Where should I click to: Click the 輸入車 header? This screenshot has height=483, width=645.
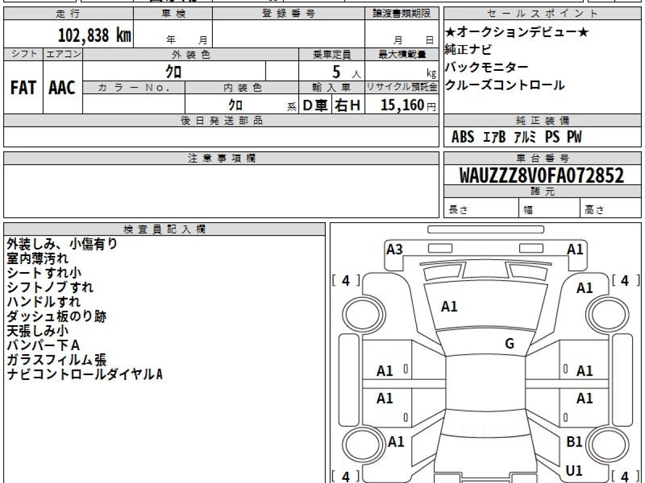pyautogui.click(x=332, y=87)
